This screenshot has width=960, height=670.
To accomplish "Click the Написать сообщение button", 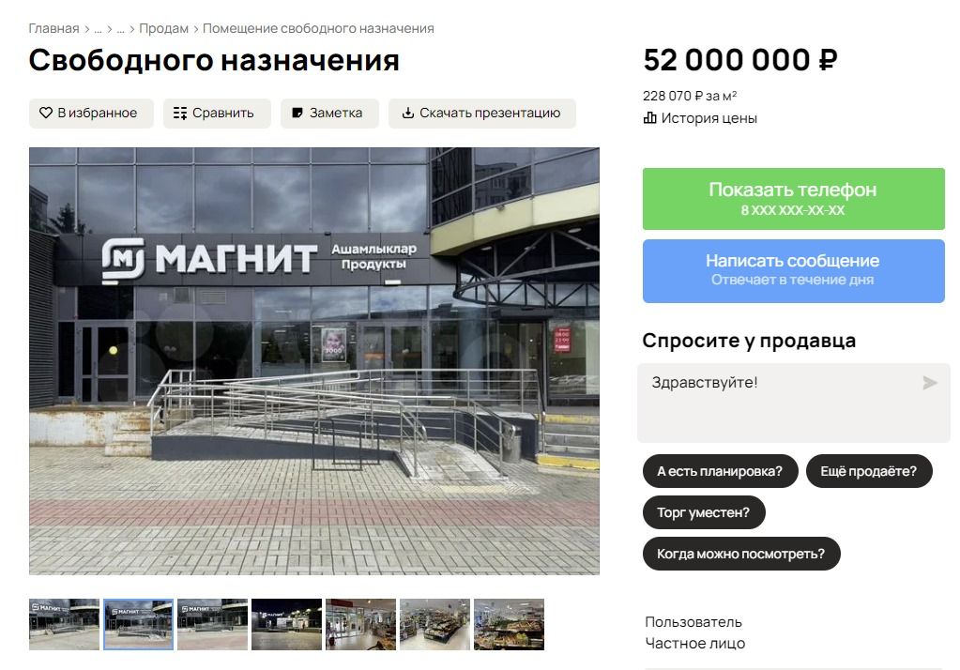I will pos(794,270).
